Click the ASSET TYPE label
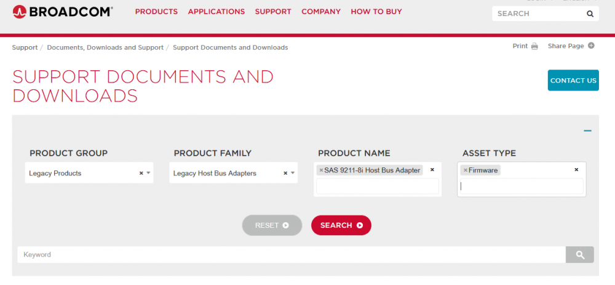This screenshot has height=285, width=615. point(489,153)
